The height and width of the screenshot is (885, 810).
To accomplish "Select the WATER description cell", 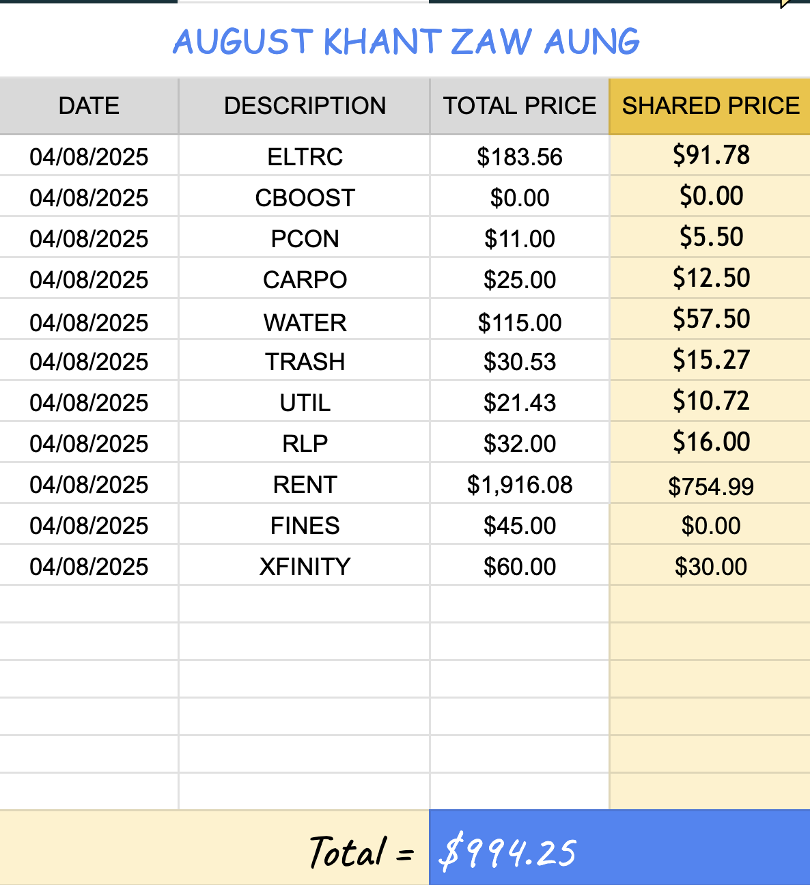I will pos(305,321).
